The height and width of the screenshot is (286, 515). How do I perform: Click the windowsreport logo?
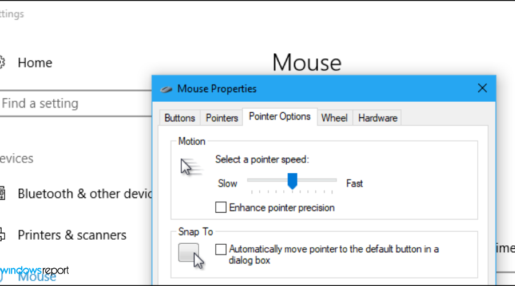(34, 270)
